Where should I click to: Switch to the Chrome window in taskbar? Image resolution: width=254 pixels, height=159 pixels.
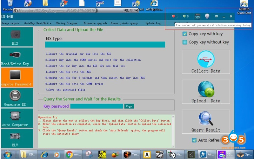click(x=73, y=155)
